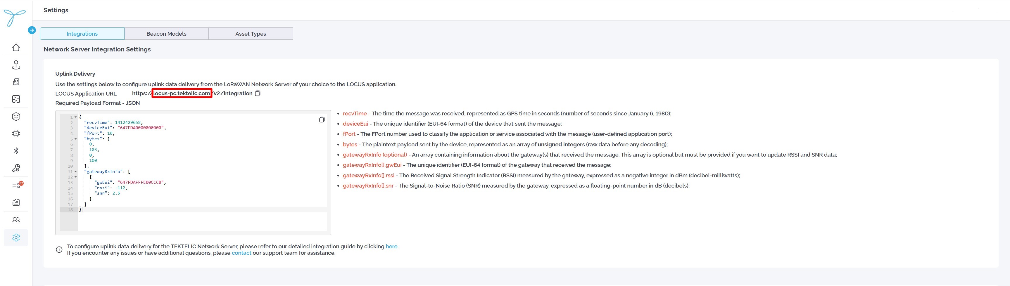The height and width of the screenshot is (286, 1010).
Task: Switch to the Beacon Models tab
Action: 166,34
